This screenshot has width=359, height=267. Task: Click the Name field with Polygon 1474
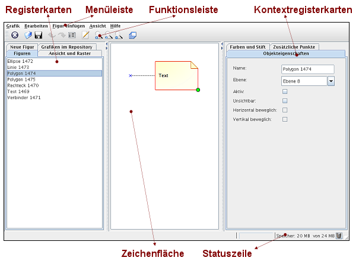[x=308, y=69]
